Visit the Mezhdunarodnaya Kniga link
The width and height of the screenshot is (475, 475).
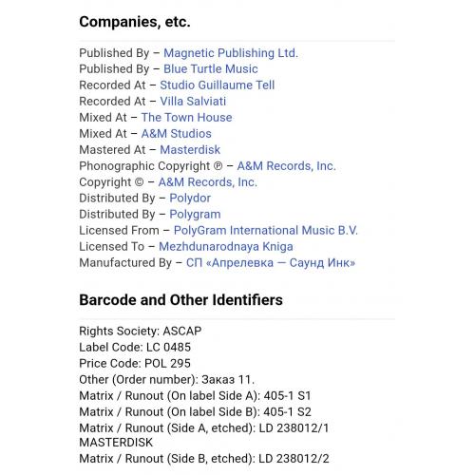coord(226,247)
